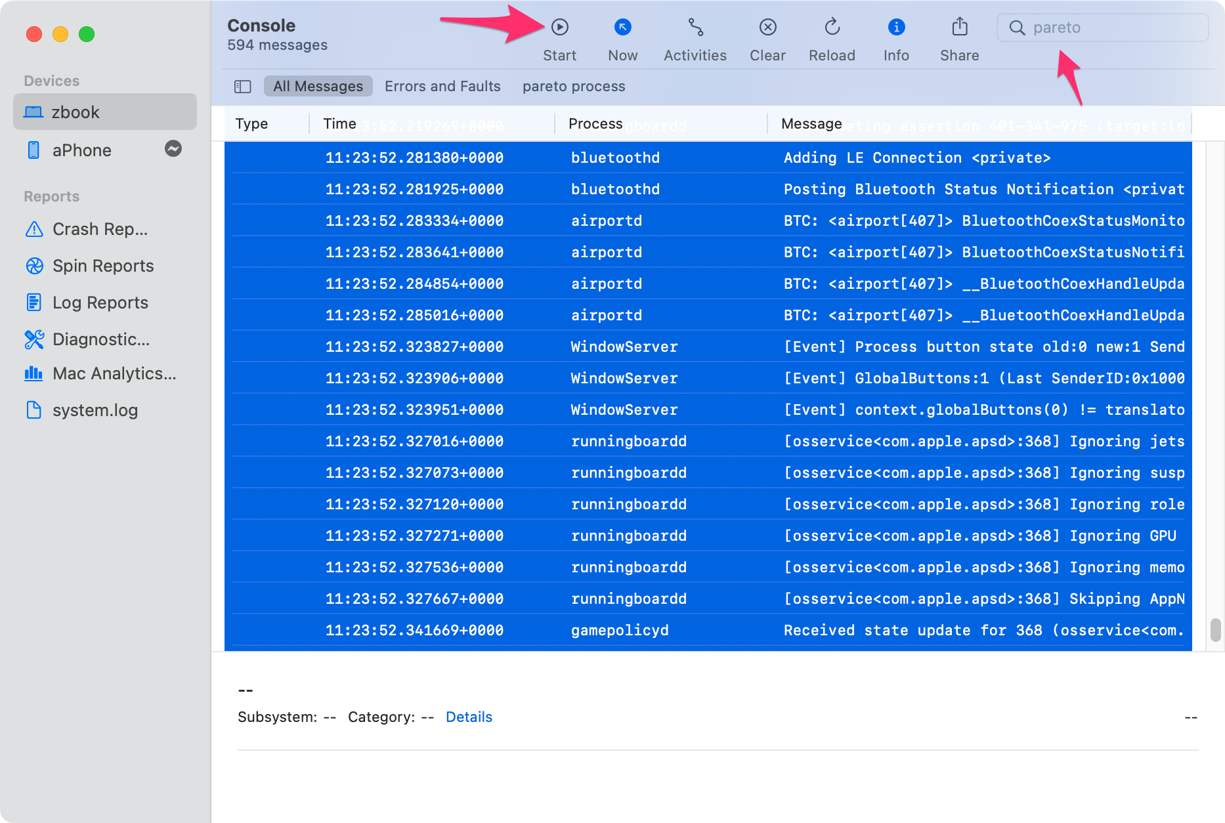1225x823 pixels.
Task: Close the Console window
Action: (34, 34)
